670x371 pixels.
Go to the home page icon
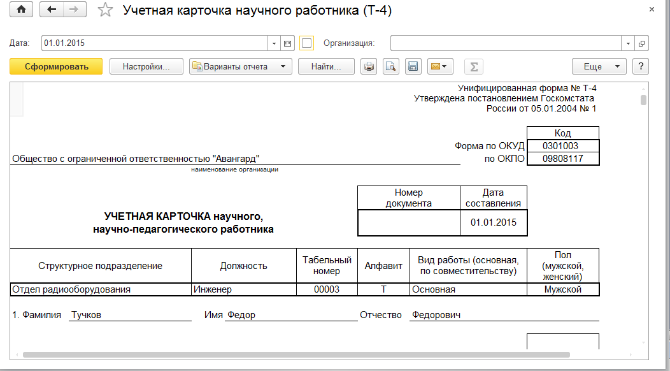tap(21, 10)
